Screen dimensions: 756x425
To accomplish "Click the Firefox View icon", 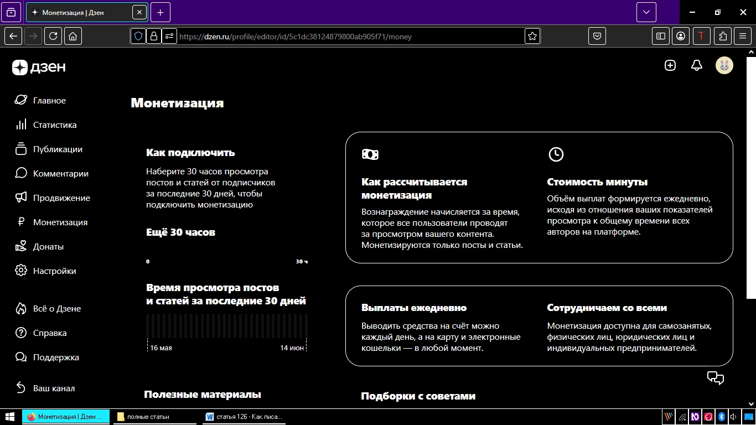I will (11, 12).
